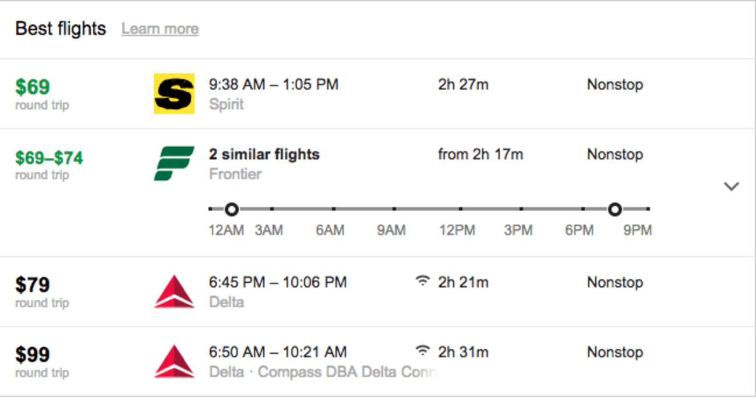Open the Learn more link
Screen dimensions: 756x398
coord(160,29)
